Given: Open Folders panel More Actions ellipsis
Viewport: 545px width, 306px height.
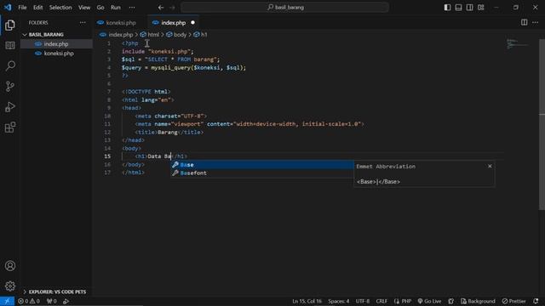Looking at the screenshot, I should click(x=83, y=23).
